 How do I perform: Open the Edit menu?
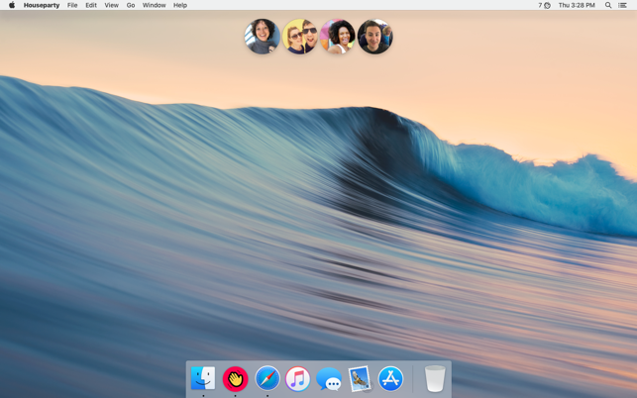coord(91,5)
